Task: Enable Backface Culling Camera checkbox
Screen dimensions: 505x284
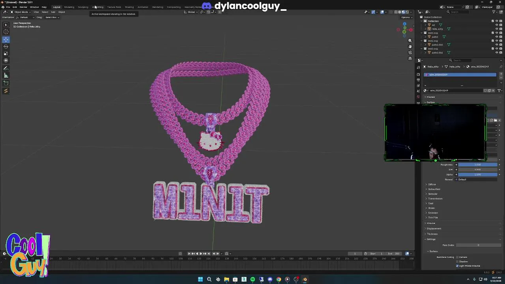Action: pyautogui.click(x=458, y=257)
